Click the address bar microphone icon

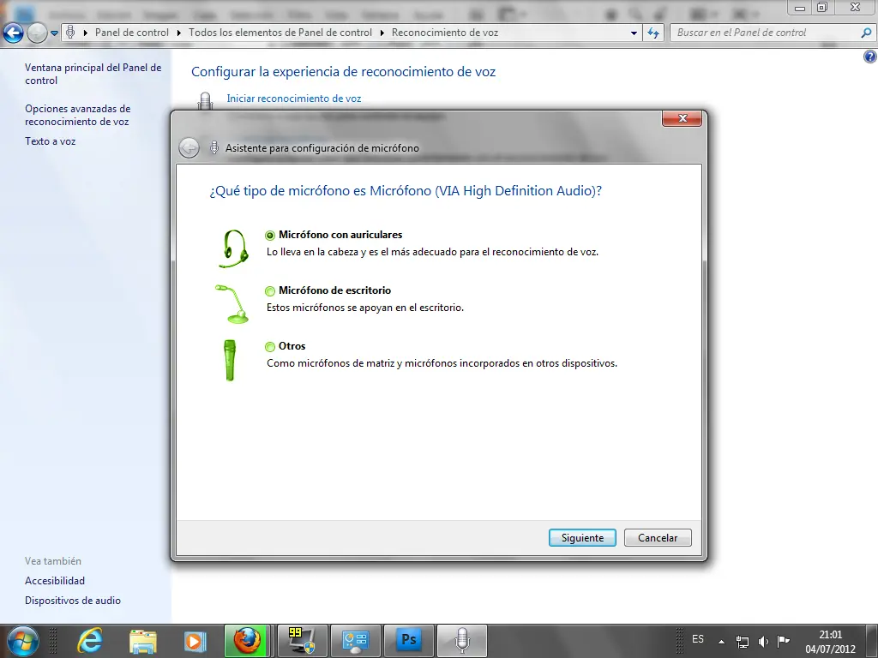[x=70, y=32]
